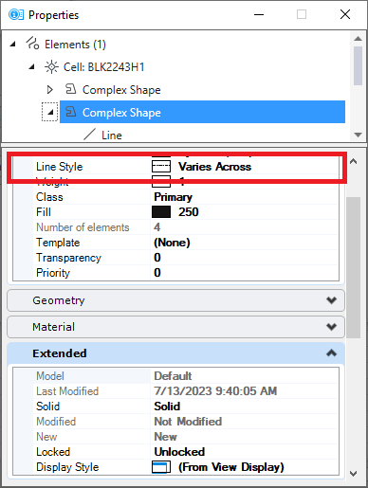This screenshot has width=368, height=488.
Task: Click the Solid property value
Action: coord(167,407)
